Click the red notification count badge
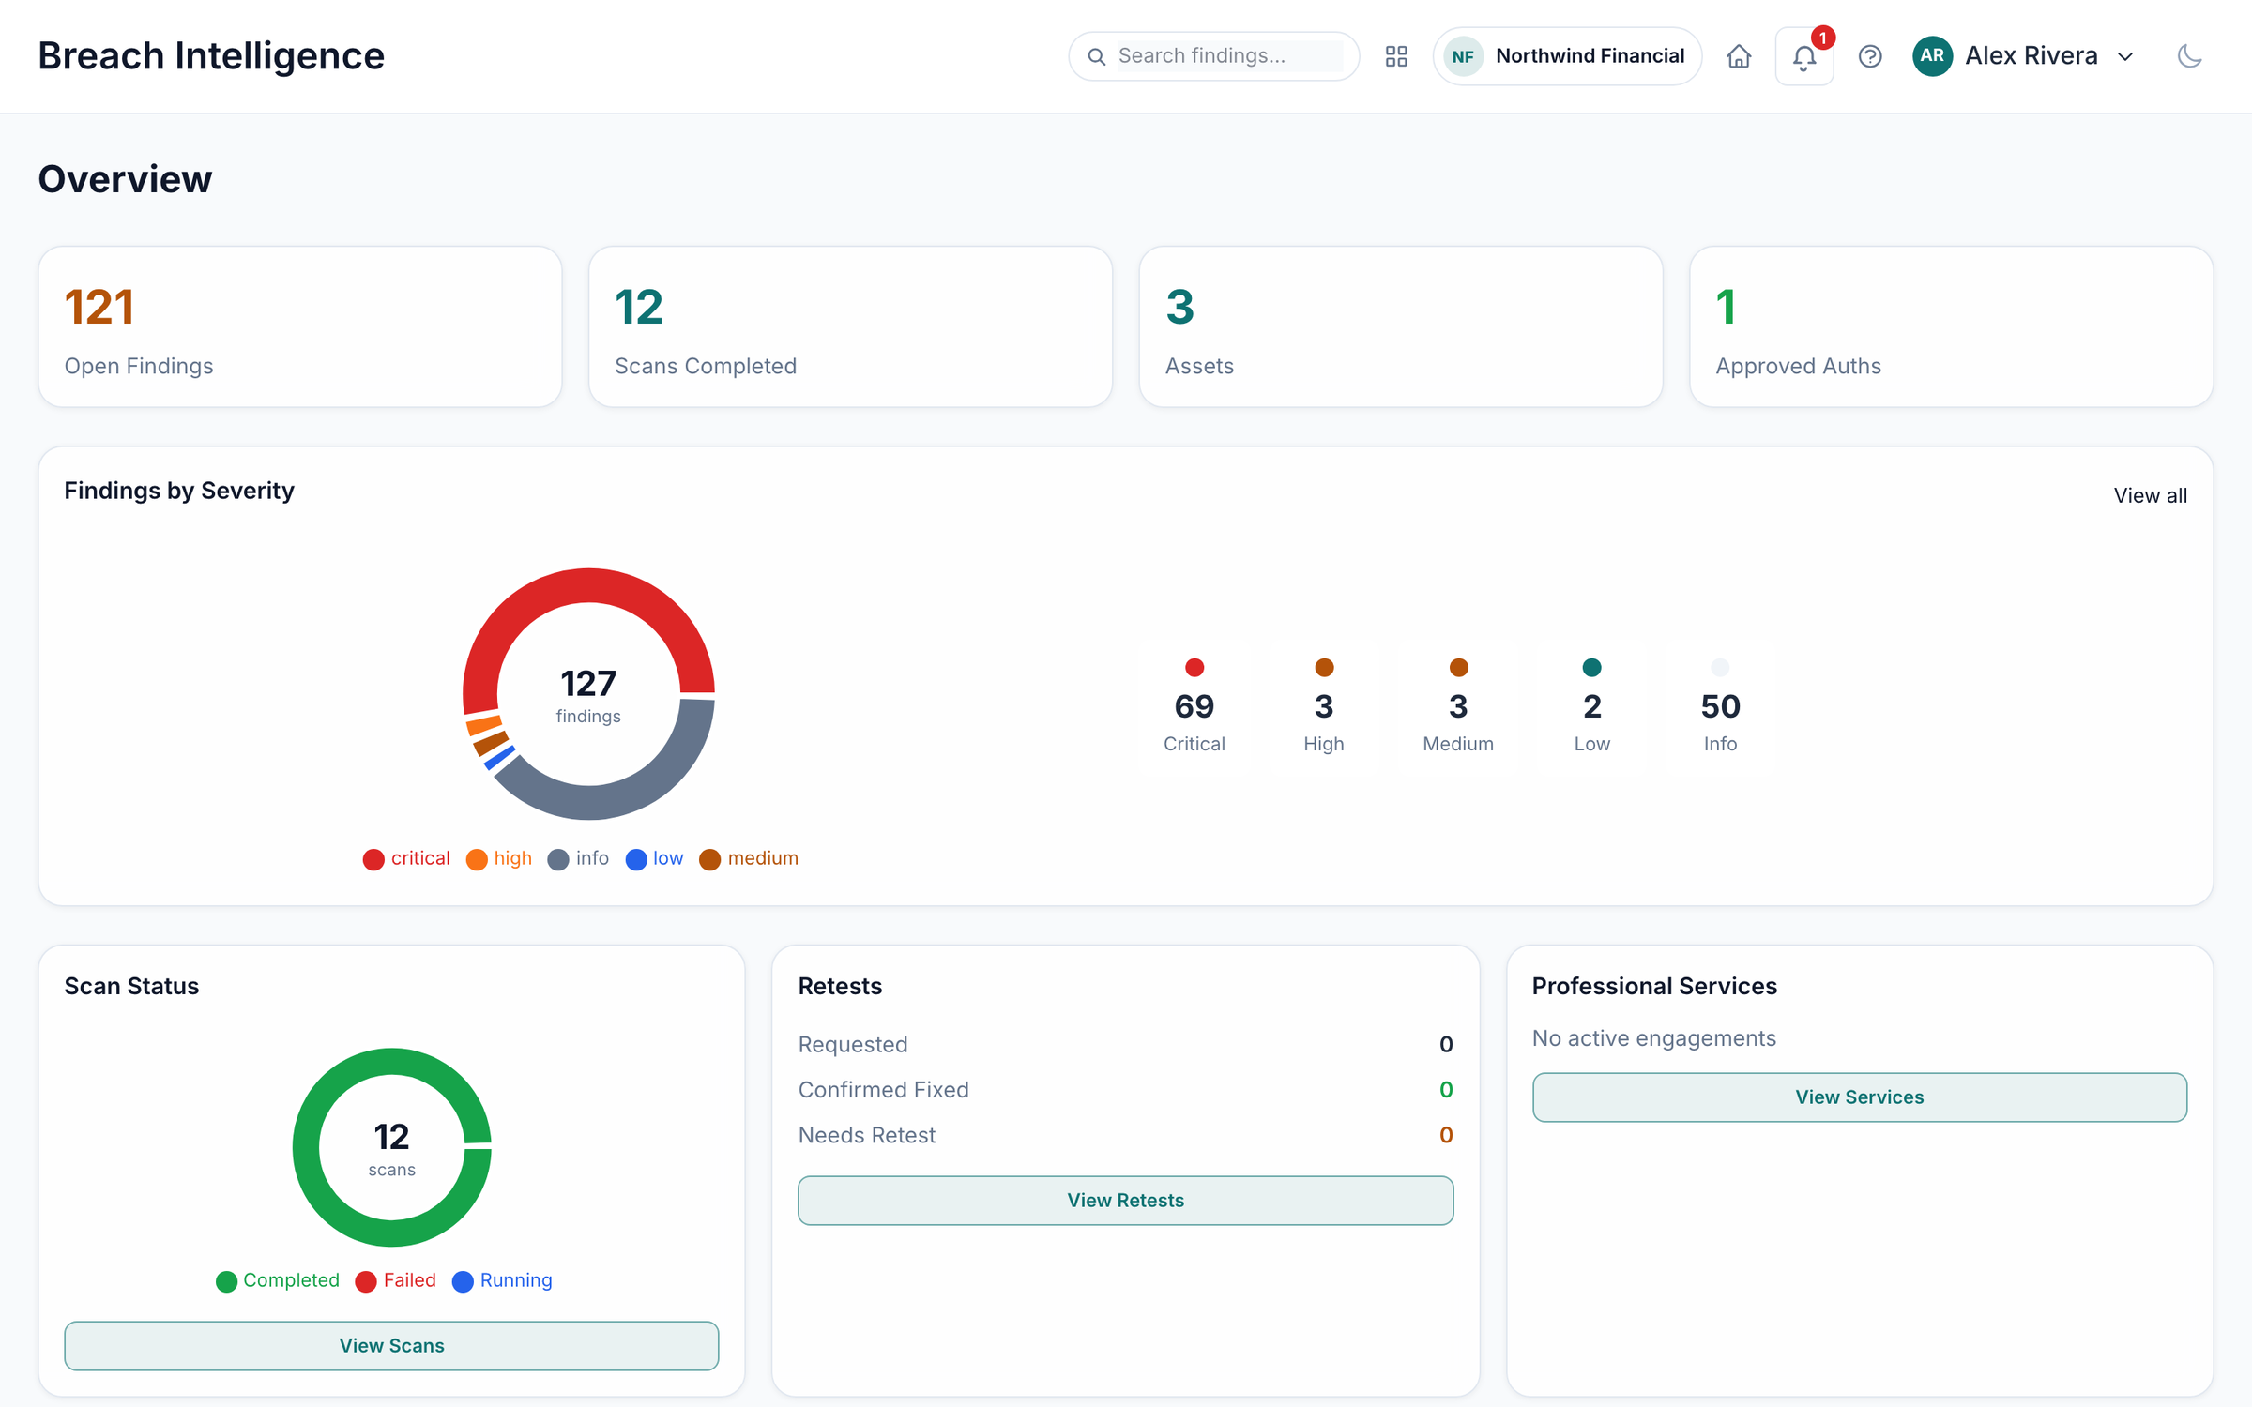 click(x=1822, y=38)
